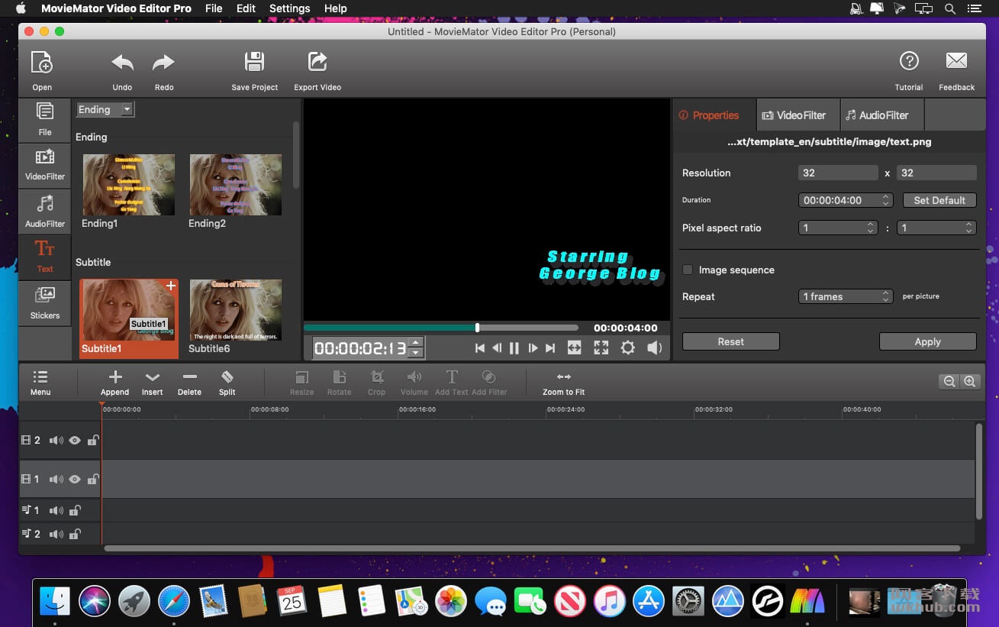Open preview settings gear
Viewport: 999px width, 627px height.
pos(627,348)
